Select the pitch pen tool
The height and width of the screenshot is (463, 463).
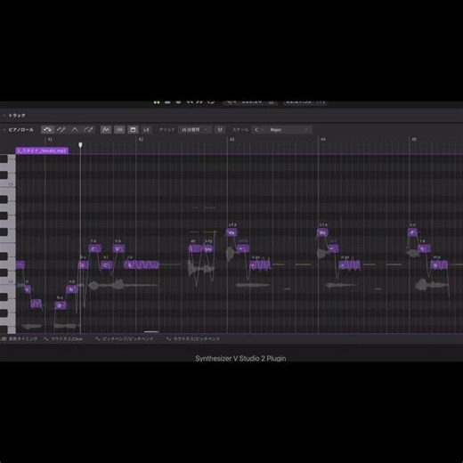[88, 130]
